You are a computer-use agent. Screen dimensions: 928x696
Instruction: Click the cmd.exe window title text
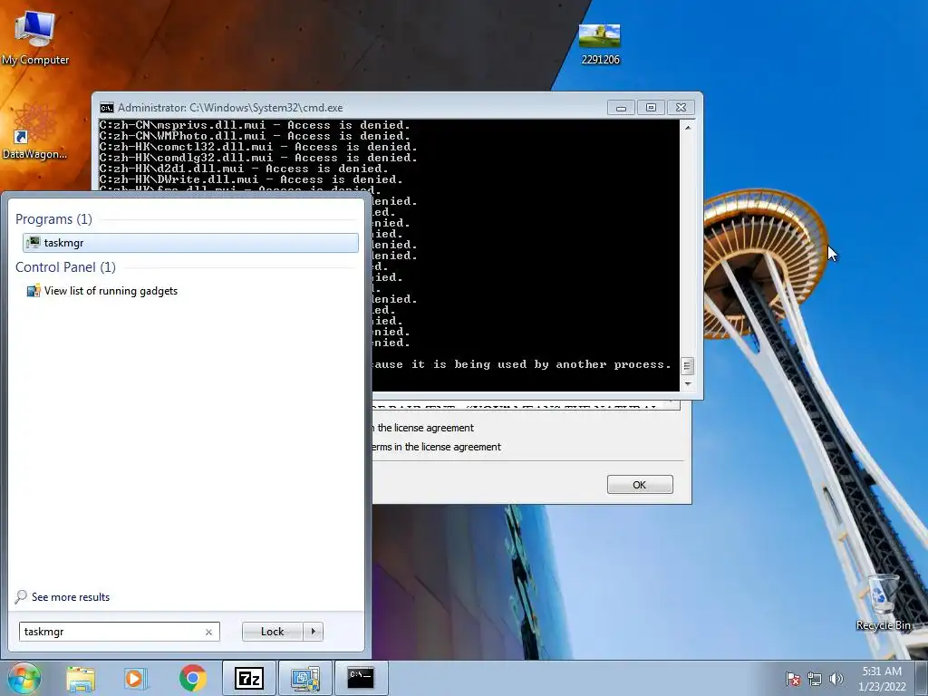point(230,108)
